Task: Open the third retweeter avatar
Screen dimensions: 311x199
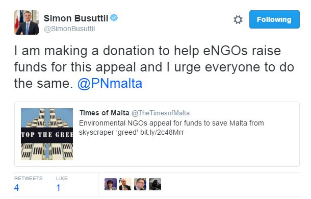Action: point(140,184)
